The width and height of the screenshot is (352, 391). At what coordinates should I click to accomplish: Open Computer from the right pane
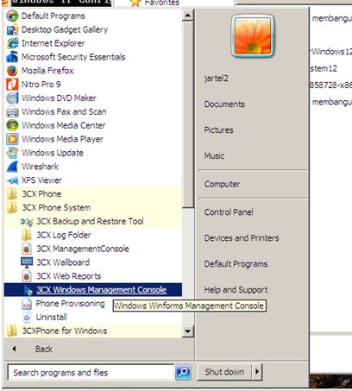click(x=222, y=184)
